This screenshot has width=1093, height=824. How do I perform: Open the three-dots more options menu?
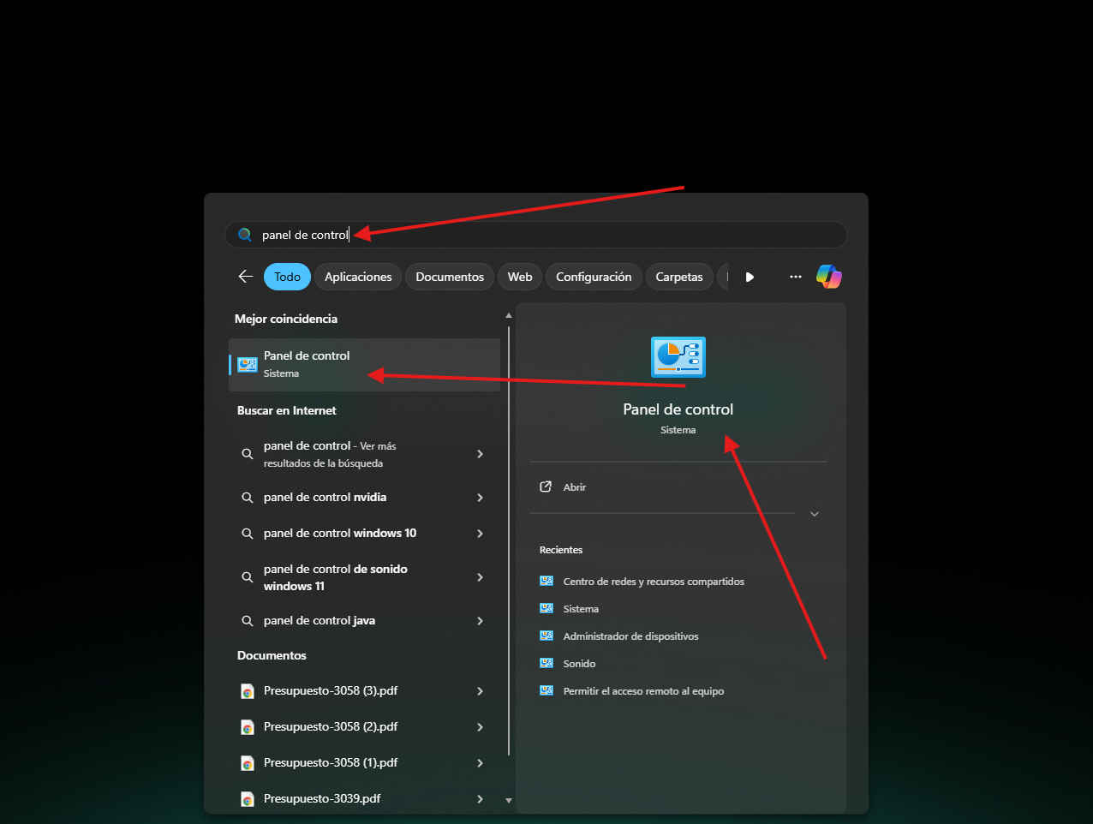(x=796, y=277)
